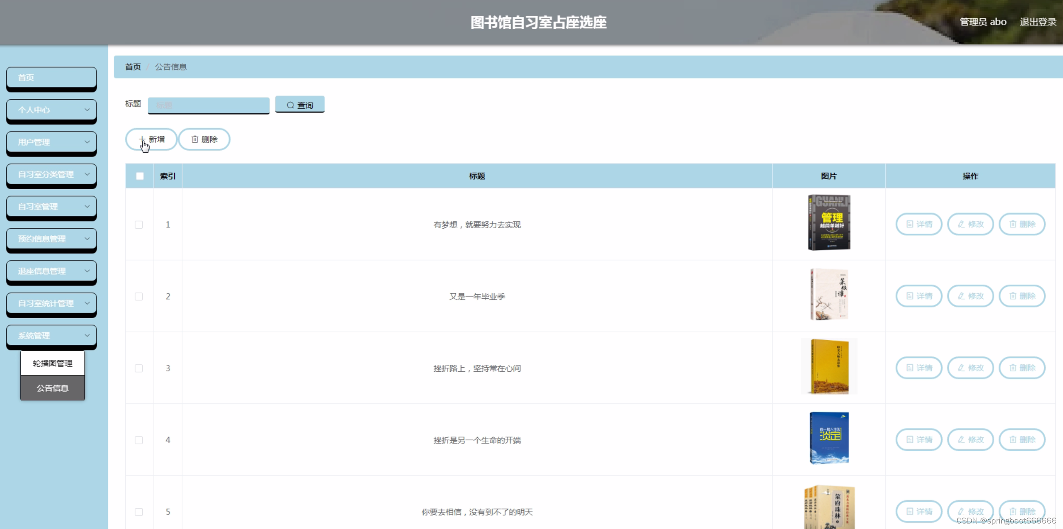Image resolution: width=1063 pixels, height=529 pixels.
Task: Click the plus icon on 新增 button
Action: (x=142, y=139)
